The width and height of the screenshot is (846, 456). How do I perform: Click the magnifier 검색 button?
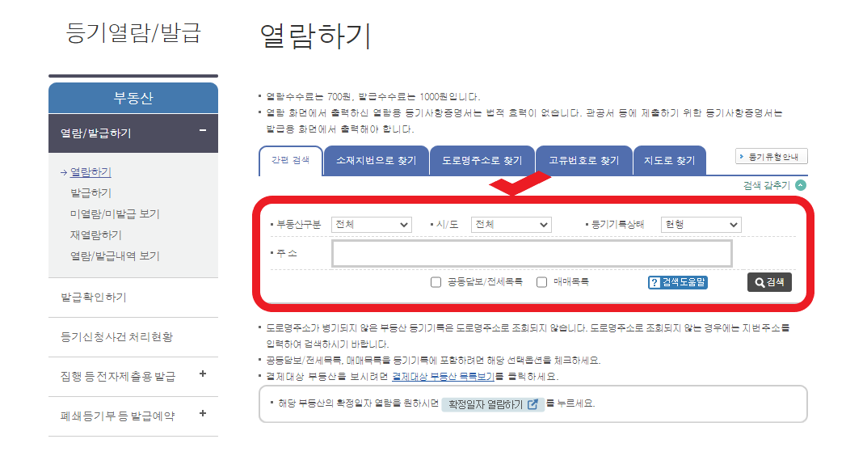click(769, 282)
